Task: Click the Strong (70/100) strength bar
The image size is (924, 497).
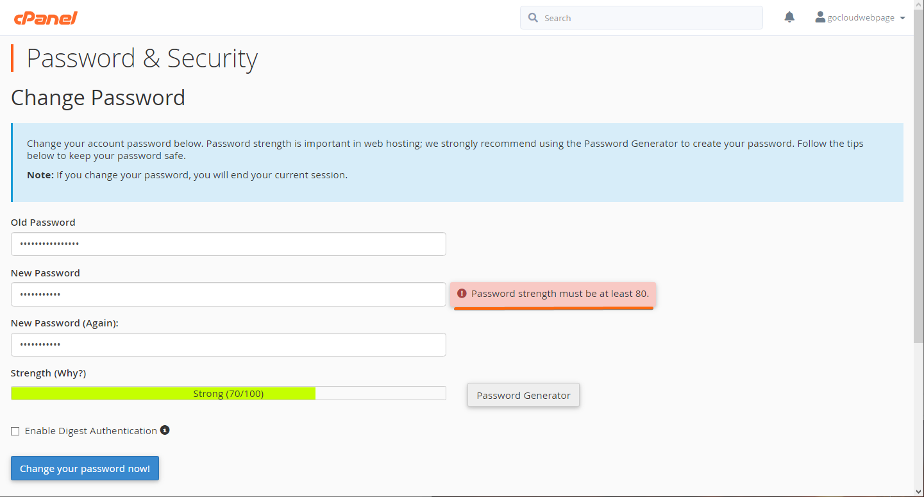Action: click(x=228, y=393)
